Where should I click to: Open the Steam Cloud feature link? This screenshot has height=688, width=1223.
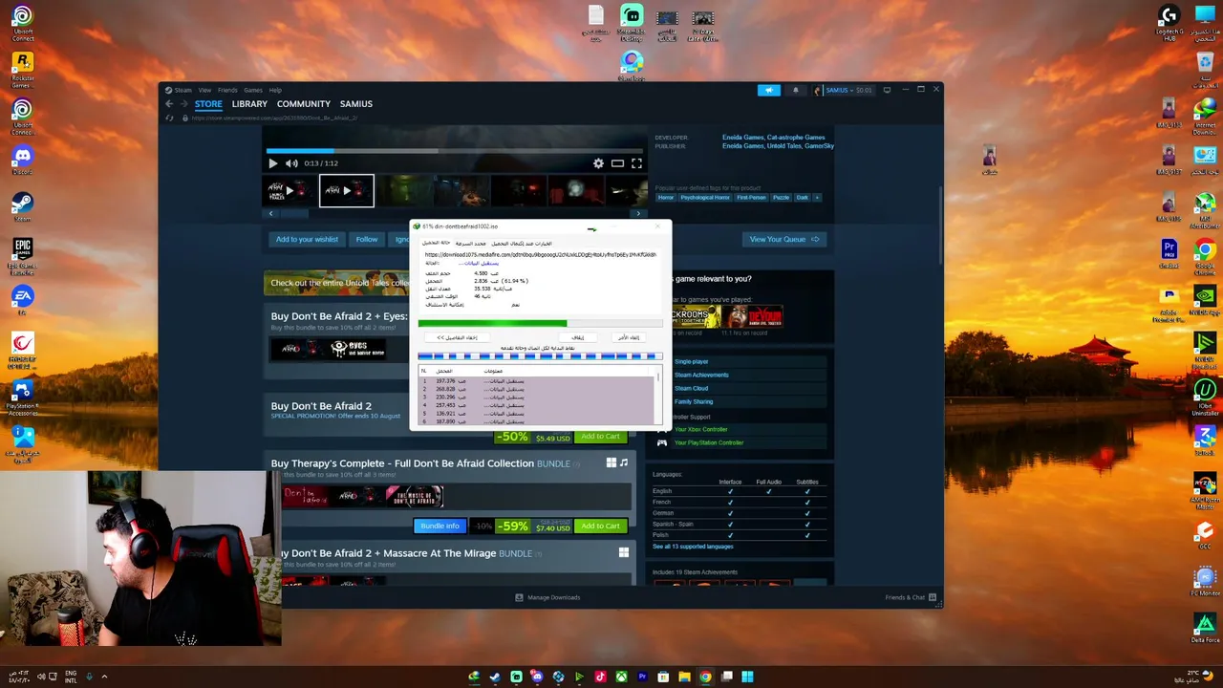pos(692,389)
